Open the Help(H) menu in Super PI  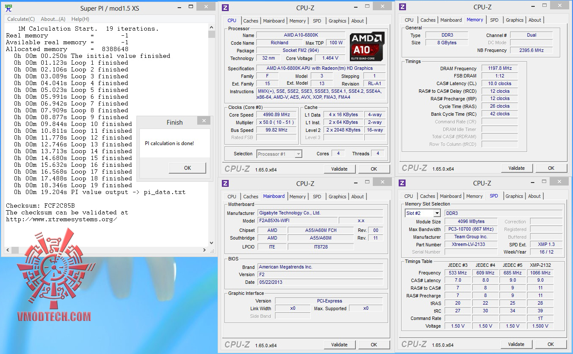80,19
